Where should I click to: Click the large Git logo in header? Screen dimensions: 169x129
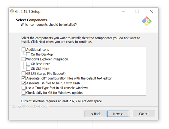pos(147,21)
